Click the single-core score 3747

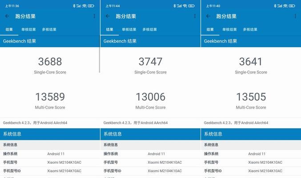tap(150, 61)
